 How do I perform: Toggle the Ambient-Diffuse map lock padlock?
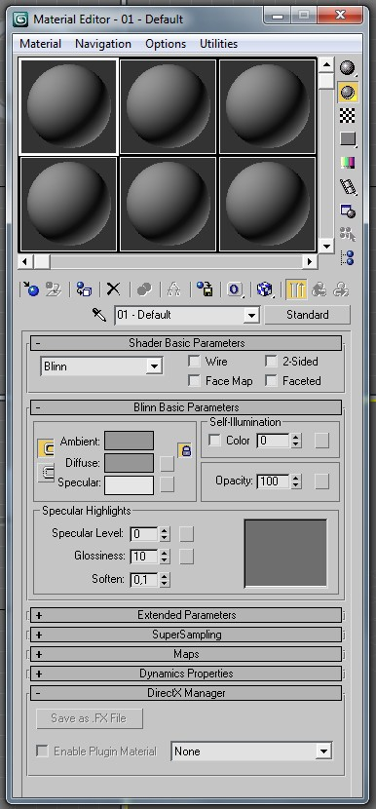tap(186, 450)
